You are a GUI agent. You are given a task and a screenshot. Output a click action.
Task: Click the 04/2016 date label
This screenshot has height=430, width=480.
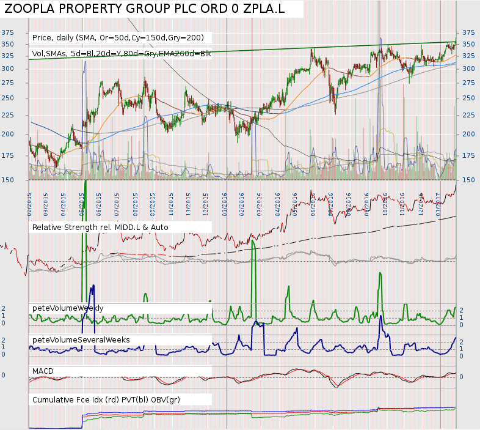tap(277, 204)
